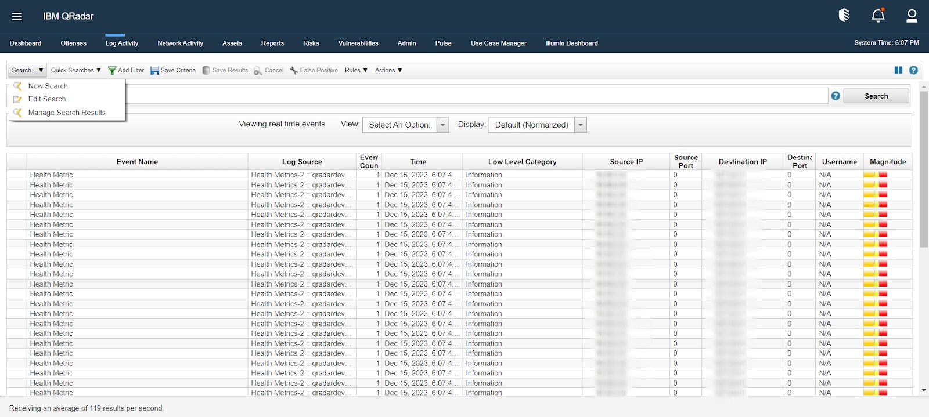Click the IBM QRadar title text
The image size is (929, 417).
click(x=68, y=16)
